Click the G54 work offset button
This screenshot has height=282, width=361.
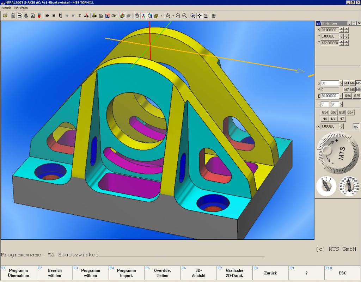(x=325, y=112)
